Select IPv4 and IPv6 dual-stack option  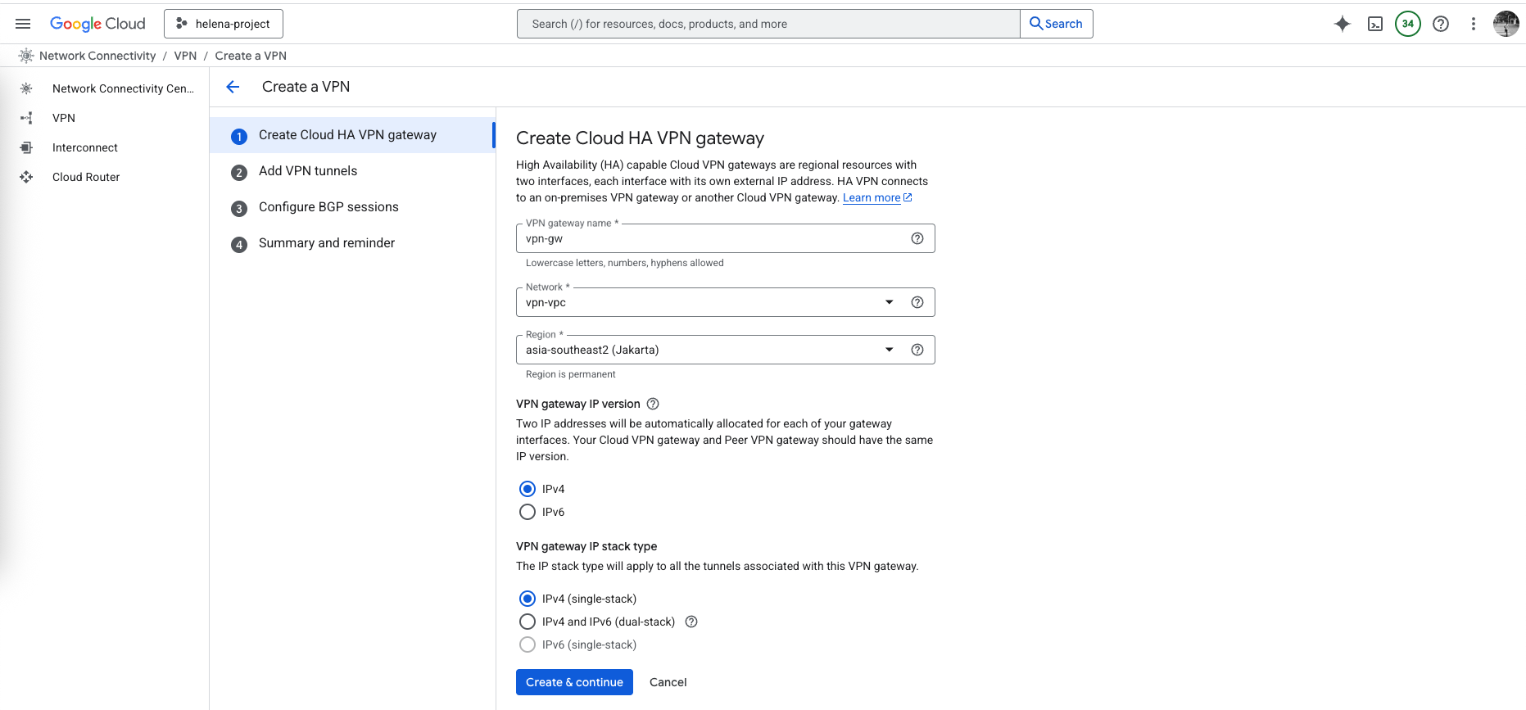528,622
